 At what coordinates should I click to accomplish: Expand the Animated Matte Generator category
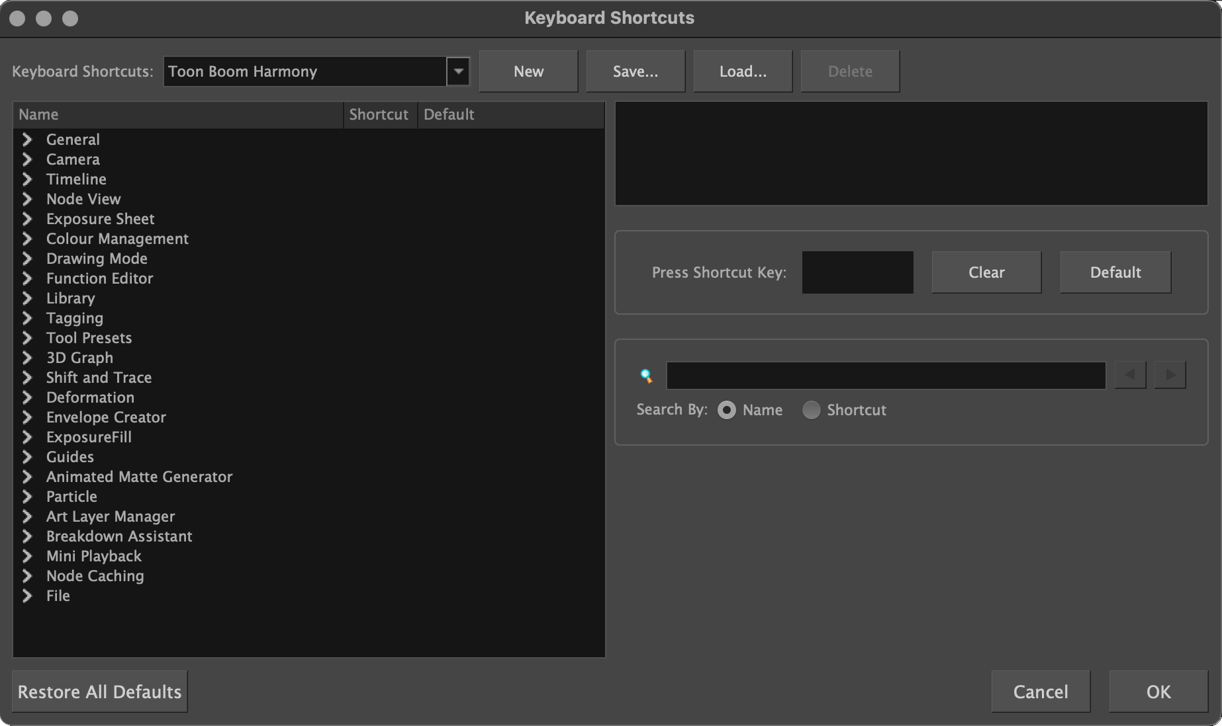pos(27,477)
